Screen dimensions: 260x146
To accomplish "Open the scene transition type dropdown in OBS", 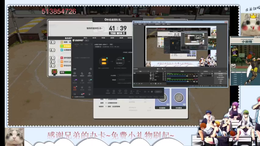I will 205,74.
